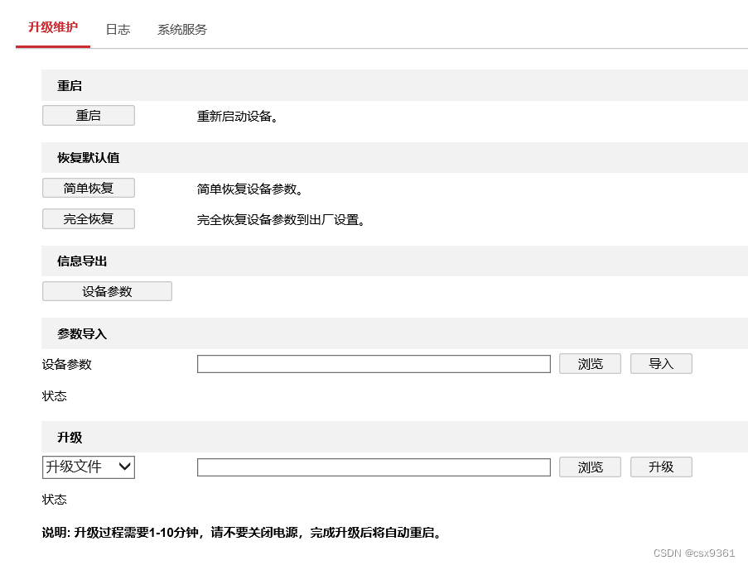Export device parameters with 设备参数 button
Viewport: 748px width, 565px height.
click(107, 291)
